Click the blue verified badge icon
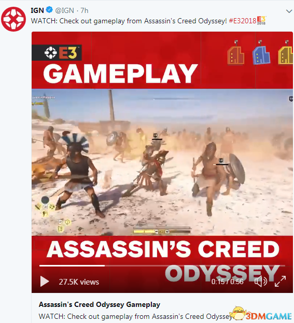The width and height of the screenshot is (294, 323). pos(49,10)
